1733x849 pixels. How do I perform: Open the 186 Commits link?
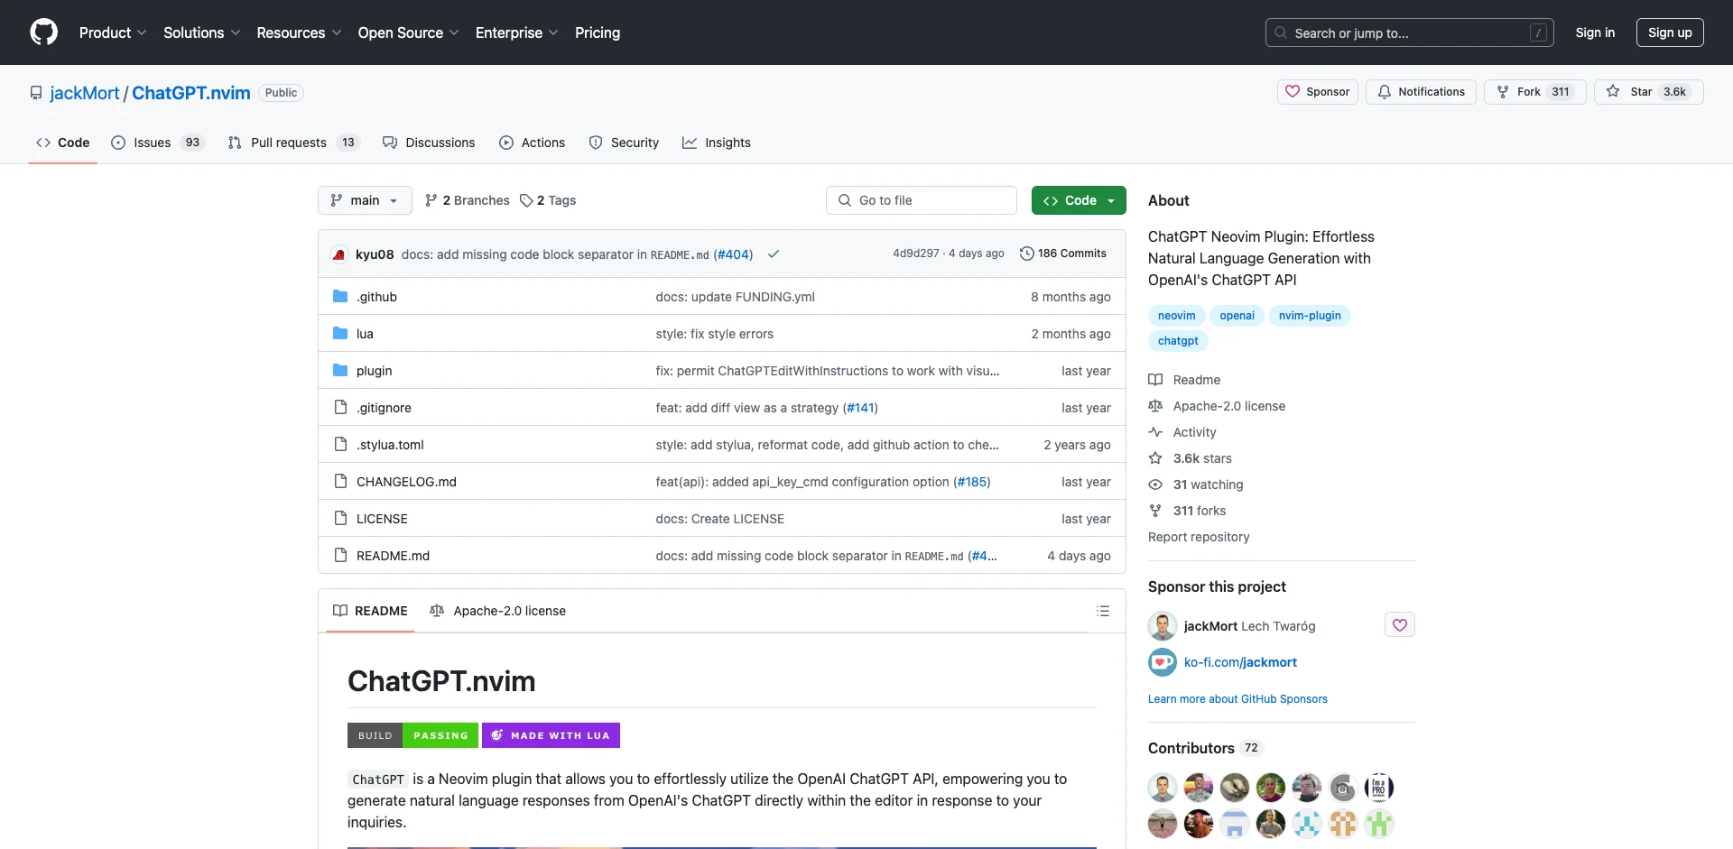click(x=1062, y=254)
